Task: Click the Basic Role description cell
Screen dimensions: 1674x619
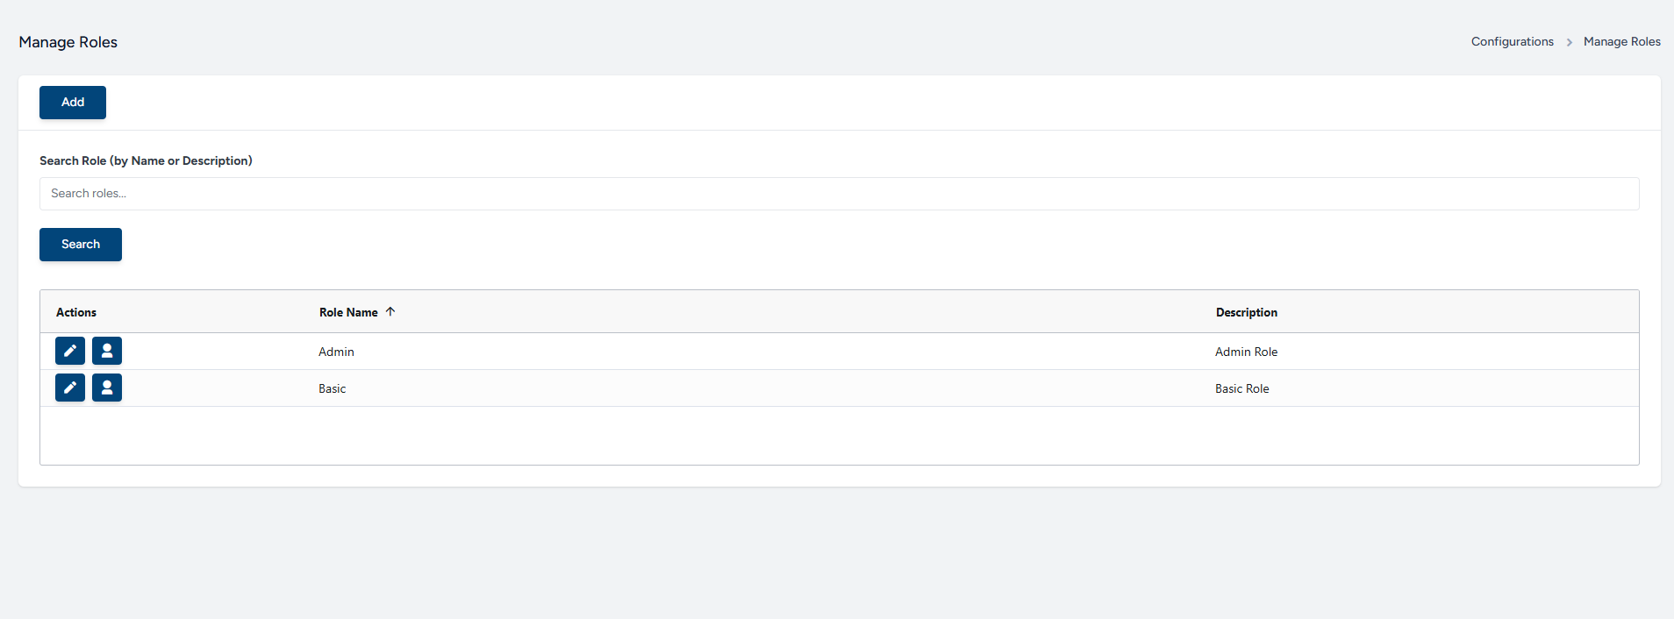Action: point(1241,388)
